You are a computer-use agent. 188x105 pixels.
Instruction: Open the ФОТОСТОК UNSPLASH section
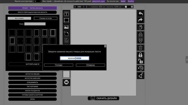33,78
